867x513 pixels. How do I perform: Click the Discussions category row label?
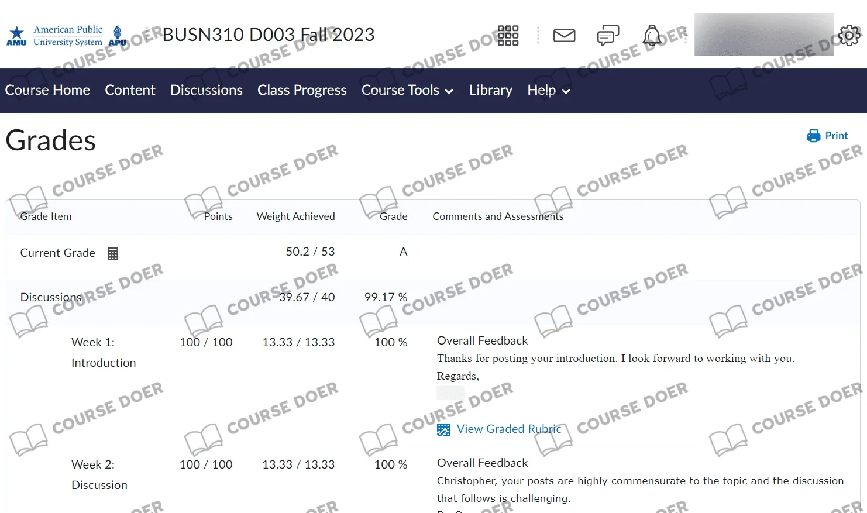tap(50, 297)
